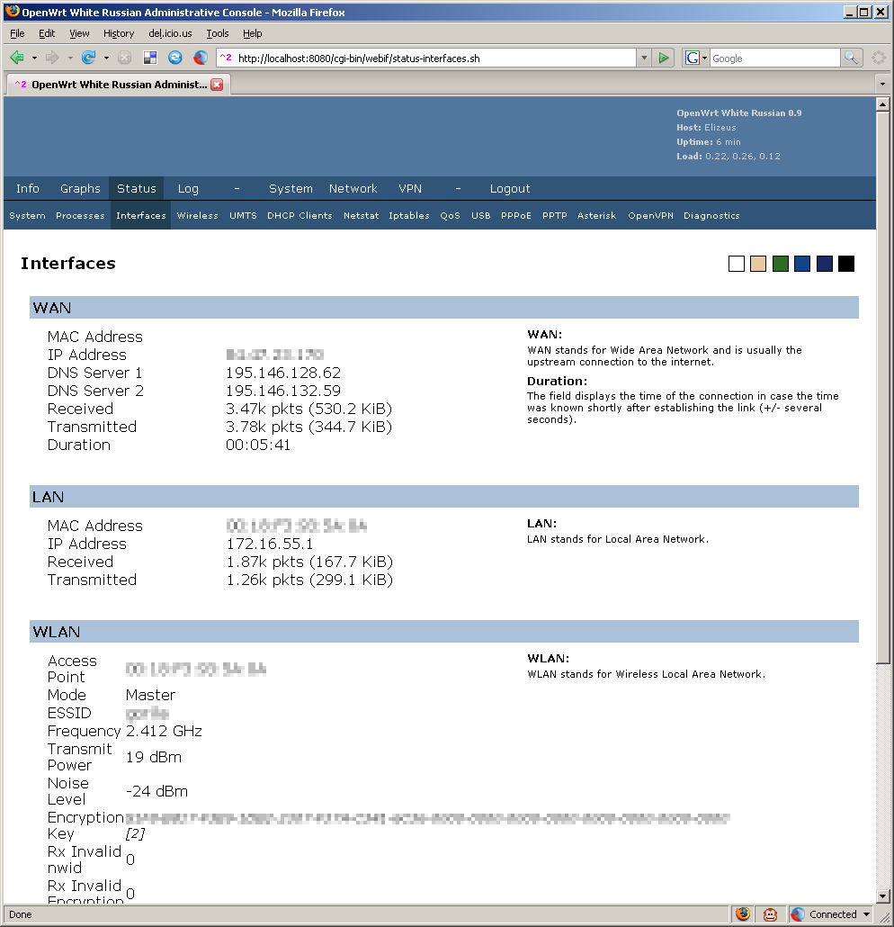Screen dimensions: 894x927
Task: Select the Status main tab
Action: 137,189
